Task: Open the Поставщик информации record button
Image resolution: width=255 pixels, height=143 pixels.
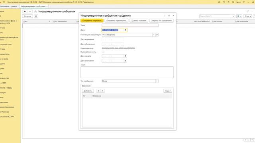Action: [157, 35]
